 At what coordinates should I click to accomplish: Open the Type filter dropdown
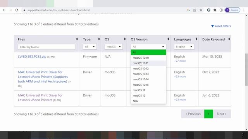click(x=90, y=47)
